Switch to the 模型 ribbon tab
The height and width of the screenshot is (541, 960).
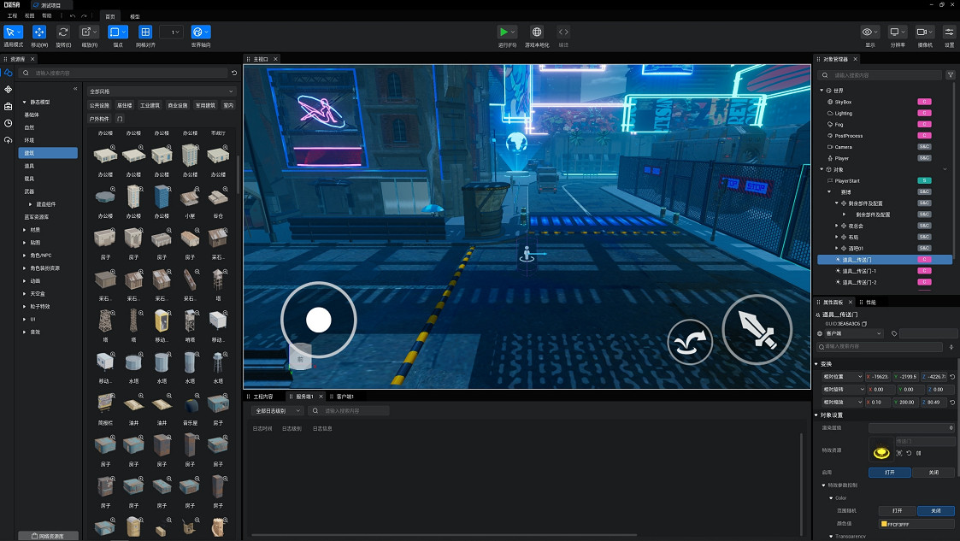[x=136, y=16]
